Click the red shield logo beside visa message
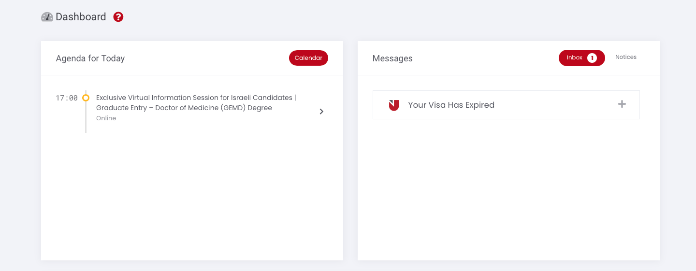 [394, 105]
